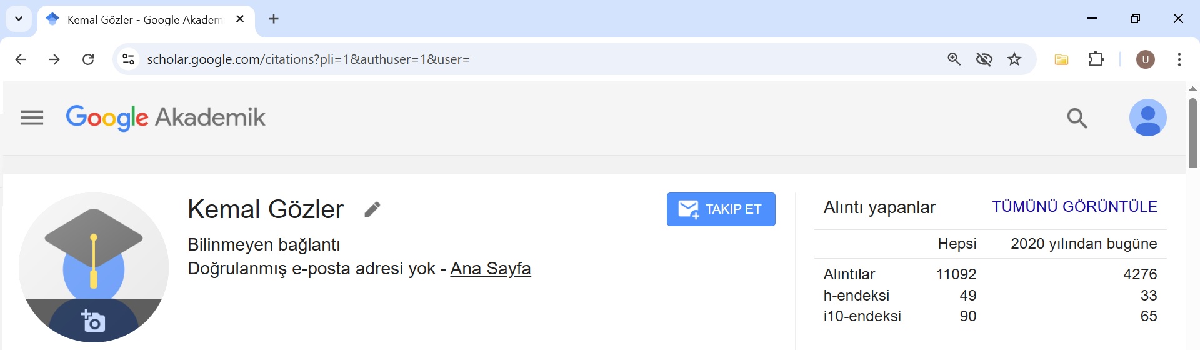Open the site information icon before the URL
The height and width of the screenshot is (350, 1200).
coord(128,59)
